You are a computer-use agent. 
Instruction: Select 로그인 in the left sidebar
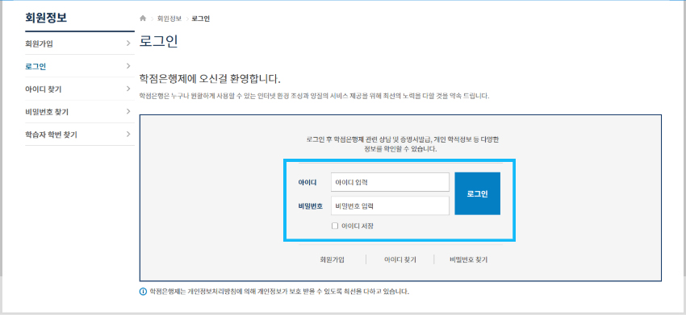(x=80, y=66)
